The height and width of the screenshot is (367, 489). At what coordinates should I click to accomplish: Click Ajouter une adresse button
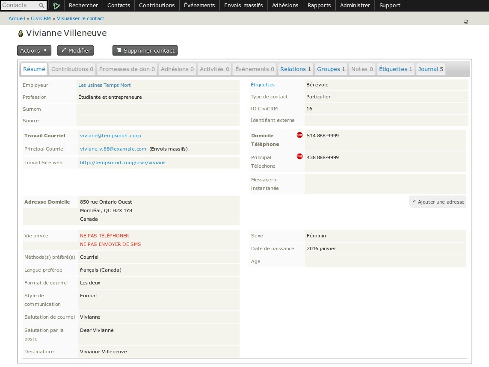438,202
